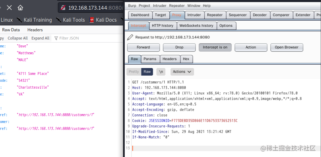The height and width of the screenshot is (157, 321).
Task: Switch to the Params request tab
Action: (x=150, y=59)
